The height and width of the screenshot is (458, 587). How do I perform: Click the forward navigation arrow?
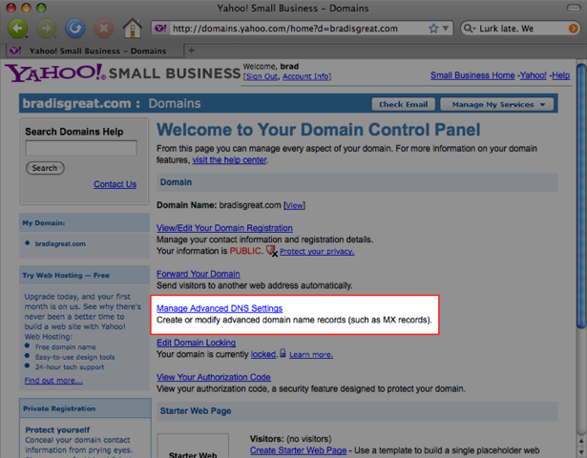pos(47,28)
